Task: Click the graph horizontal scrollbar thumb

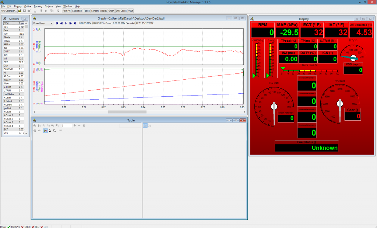Action: pos(127,112)
